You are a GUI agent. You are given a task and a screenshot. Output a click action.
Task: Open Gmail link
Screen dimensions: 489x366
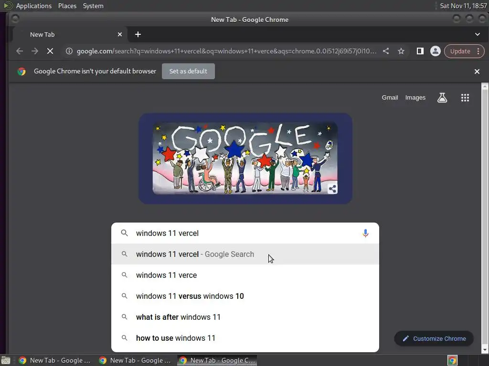pyautogui.click(x=390, y=98)
